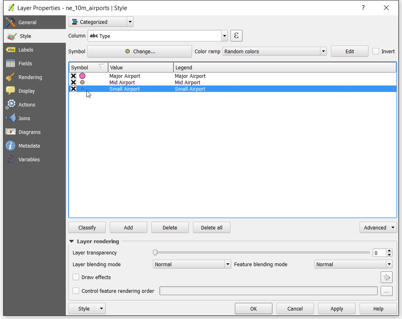This screenshot has height=319, width=402.
Task: Open the Layer blending mode dropdown
Action: [192, 264]
